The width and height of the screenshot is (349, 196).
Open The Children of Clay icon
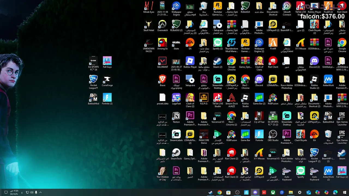coord(163,173)
